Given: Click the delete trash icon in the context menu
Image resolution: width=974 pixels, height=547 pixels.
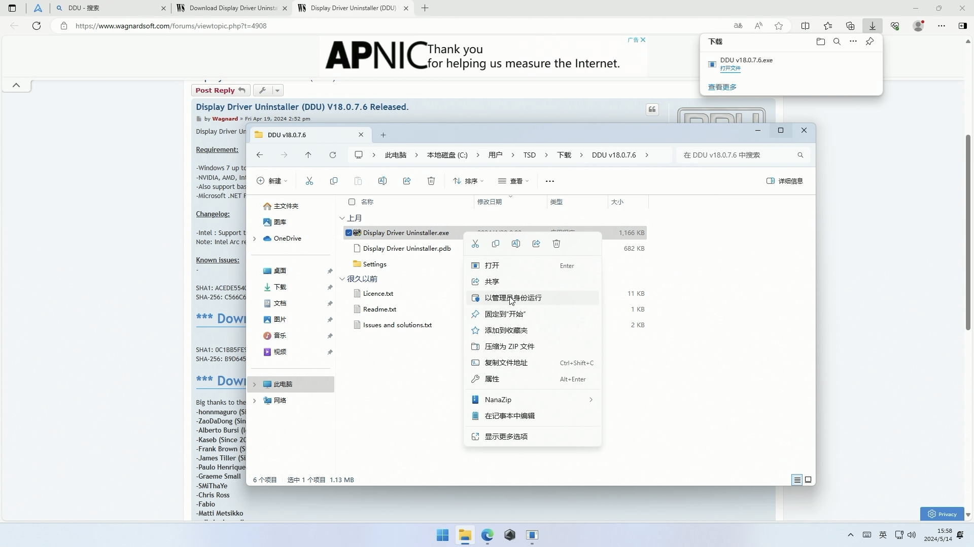Looking at the screenshot, I should click(x=556, y=244).
